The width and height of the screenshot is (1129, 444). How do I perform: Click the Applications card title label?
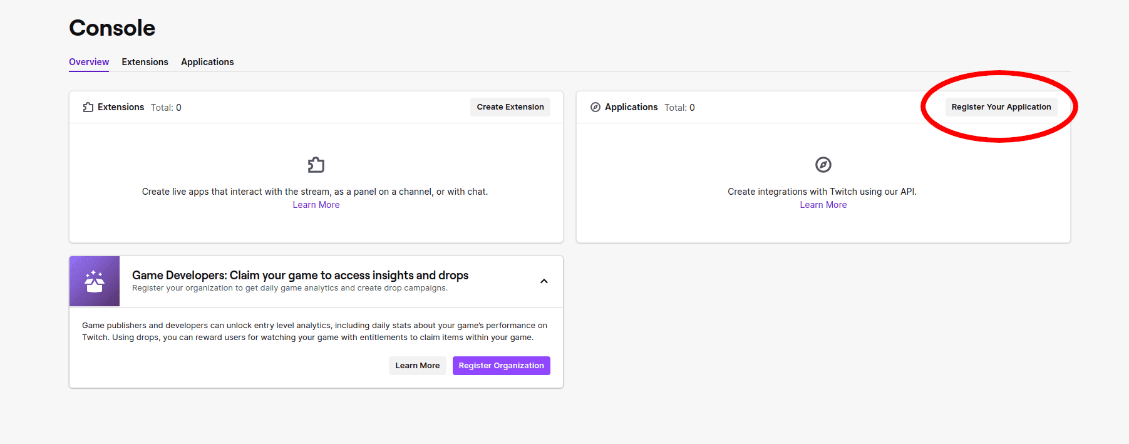pyautogui.click(x=631, y=107)
